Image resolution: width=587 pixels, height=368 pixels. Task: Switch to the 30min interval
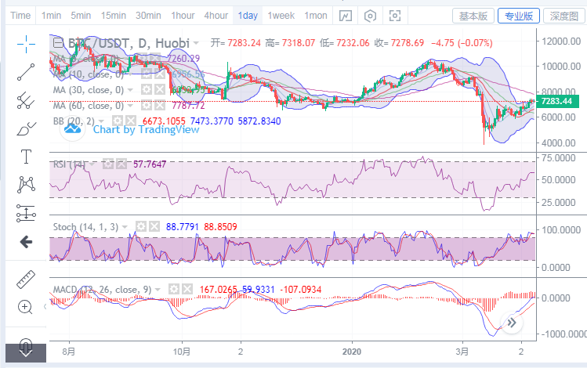[x=148, y=16]
